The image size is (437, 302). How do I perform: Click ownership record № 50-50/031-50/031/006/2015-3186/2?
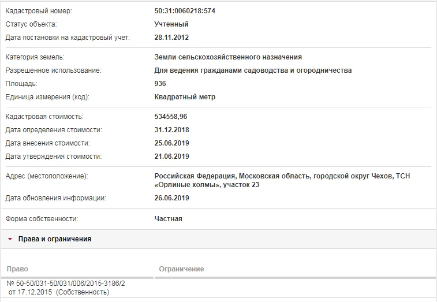66,284
